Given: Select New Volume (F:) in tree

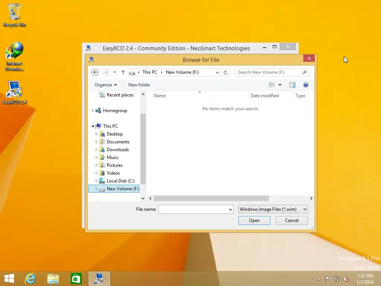Looking at the screenshot, I should point(114,189).
